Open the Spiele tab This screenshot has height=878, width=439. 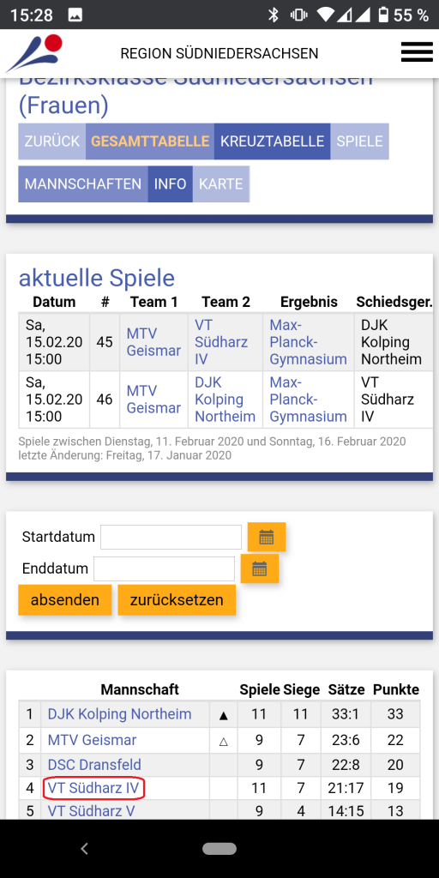pyautogui.click(x=359, y=141)
